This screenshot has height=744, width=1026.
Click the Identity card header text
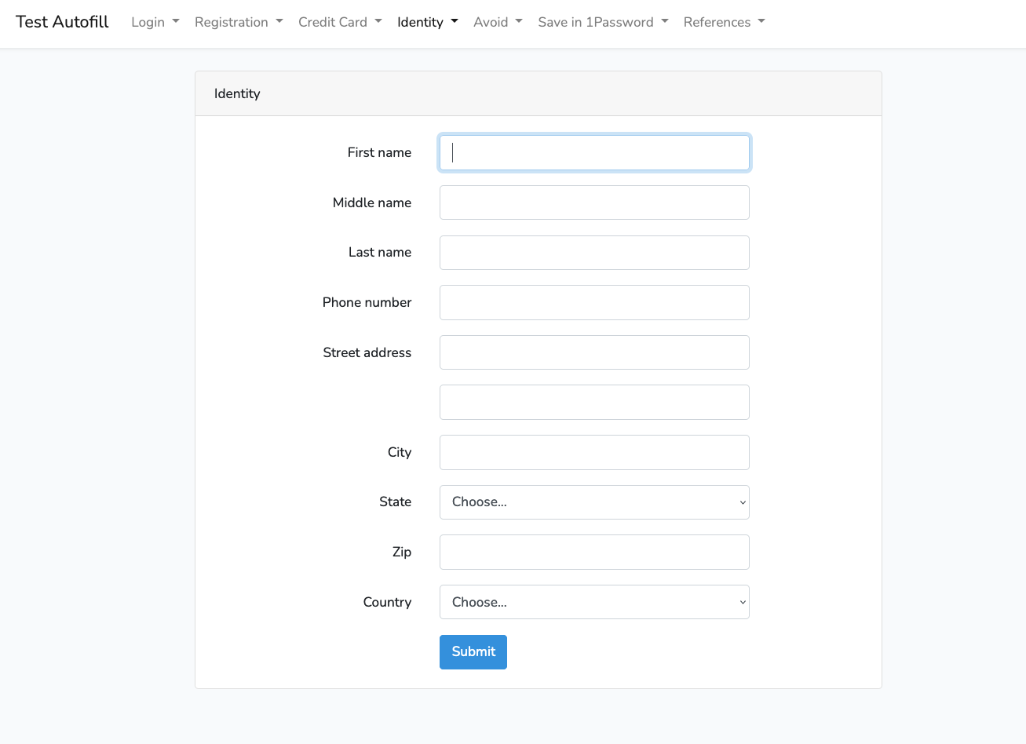click(237, 93)
